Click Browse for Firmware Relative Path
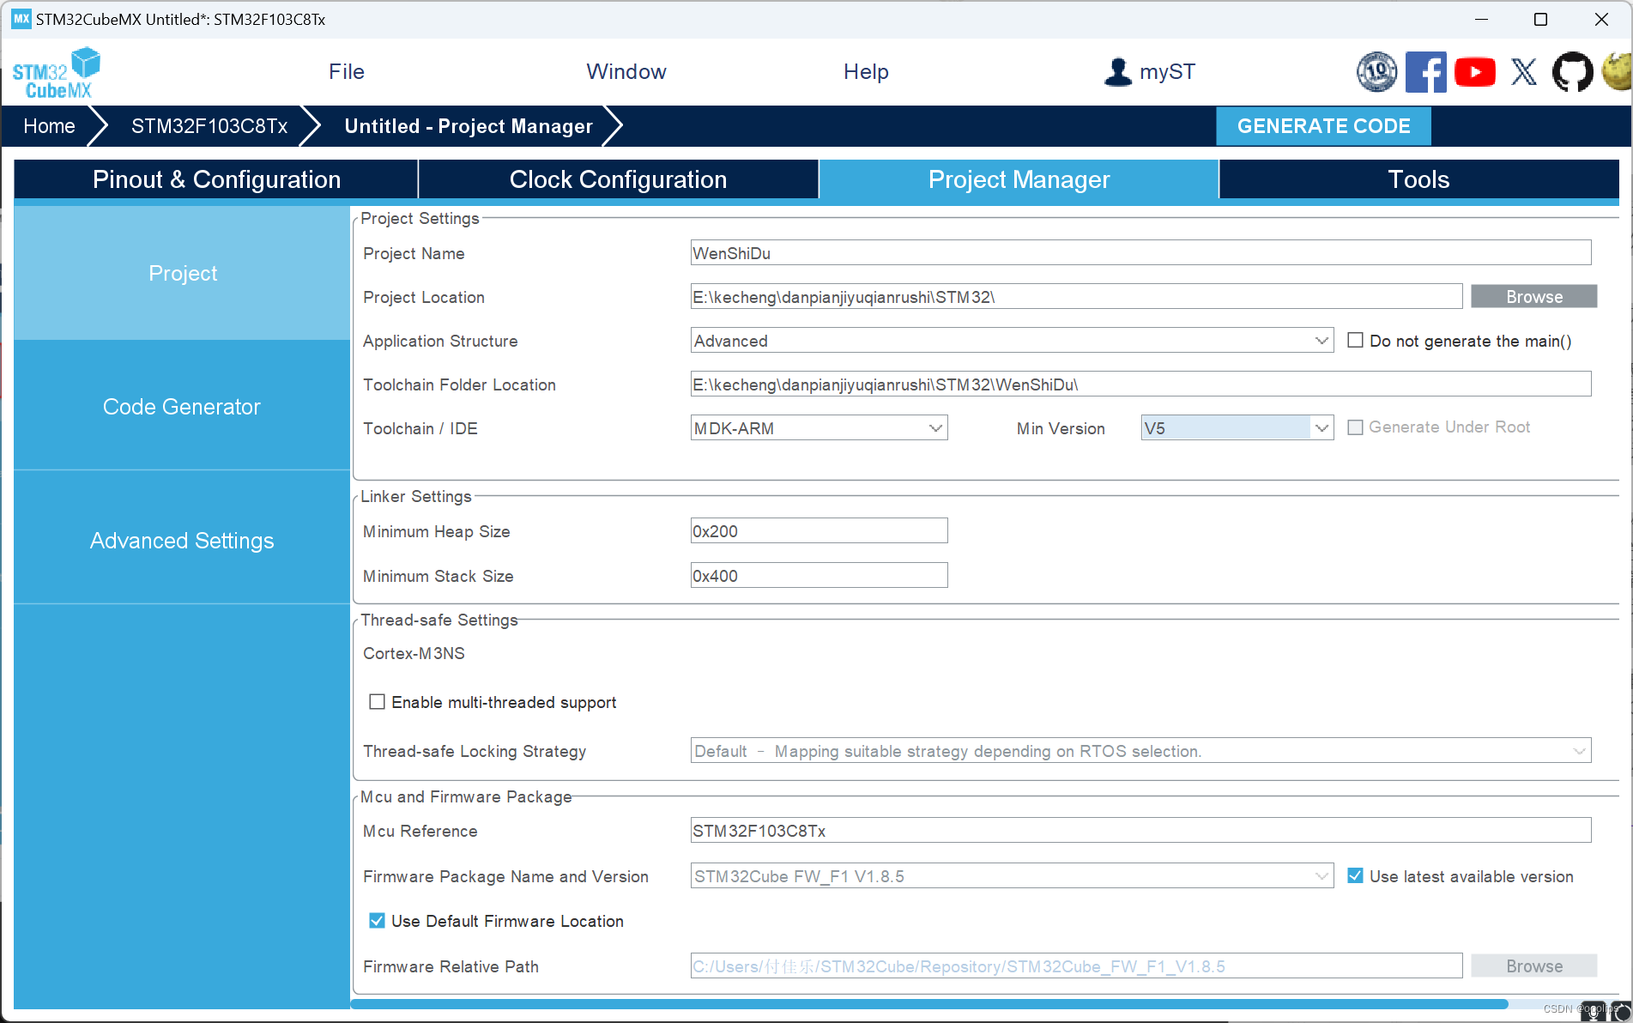This screenshot has height=1023, width=1633. tap(1534, 966)
